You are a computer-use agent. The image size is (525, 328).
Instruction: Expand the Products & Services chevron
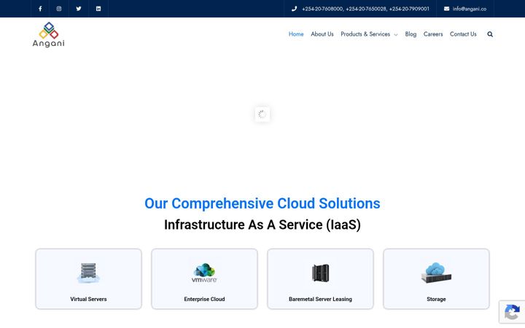pyautogui.click(x=396, y=34)
